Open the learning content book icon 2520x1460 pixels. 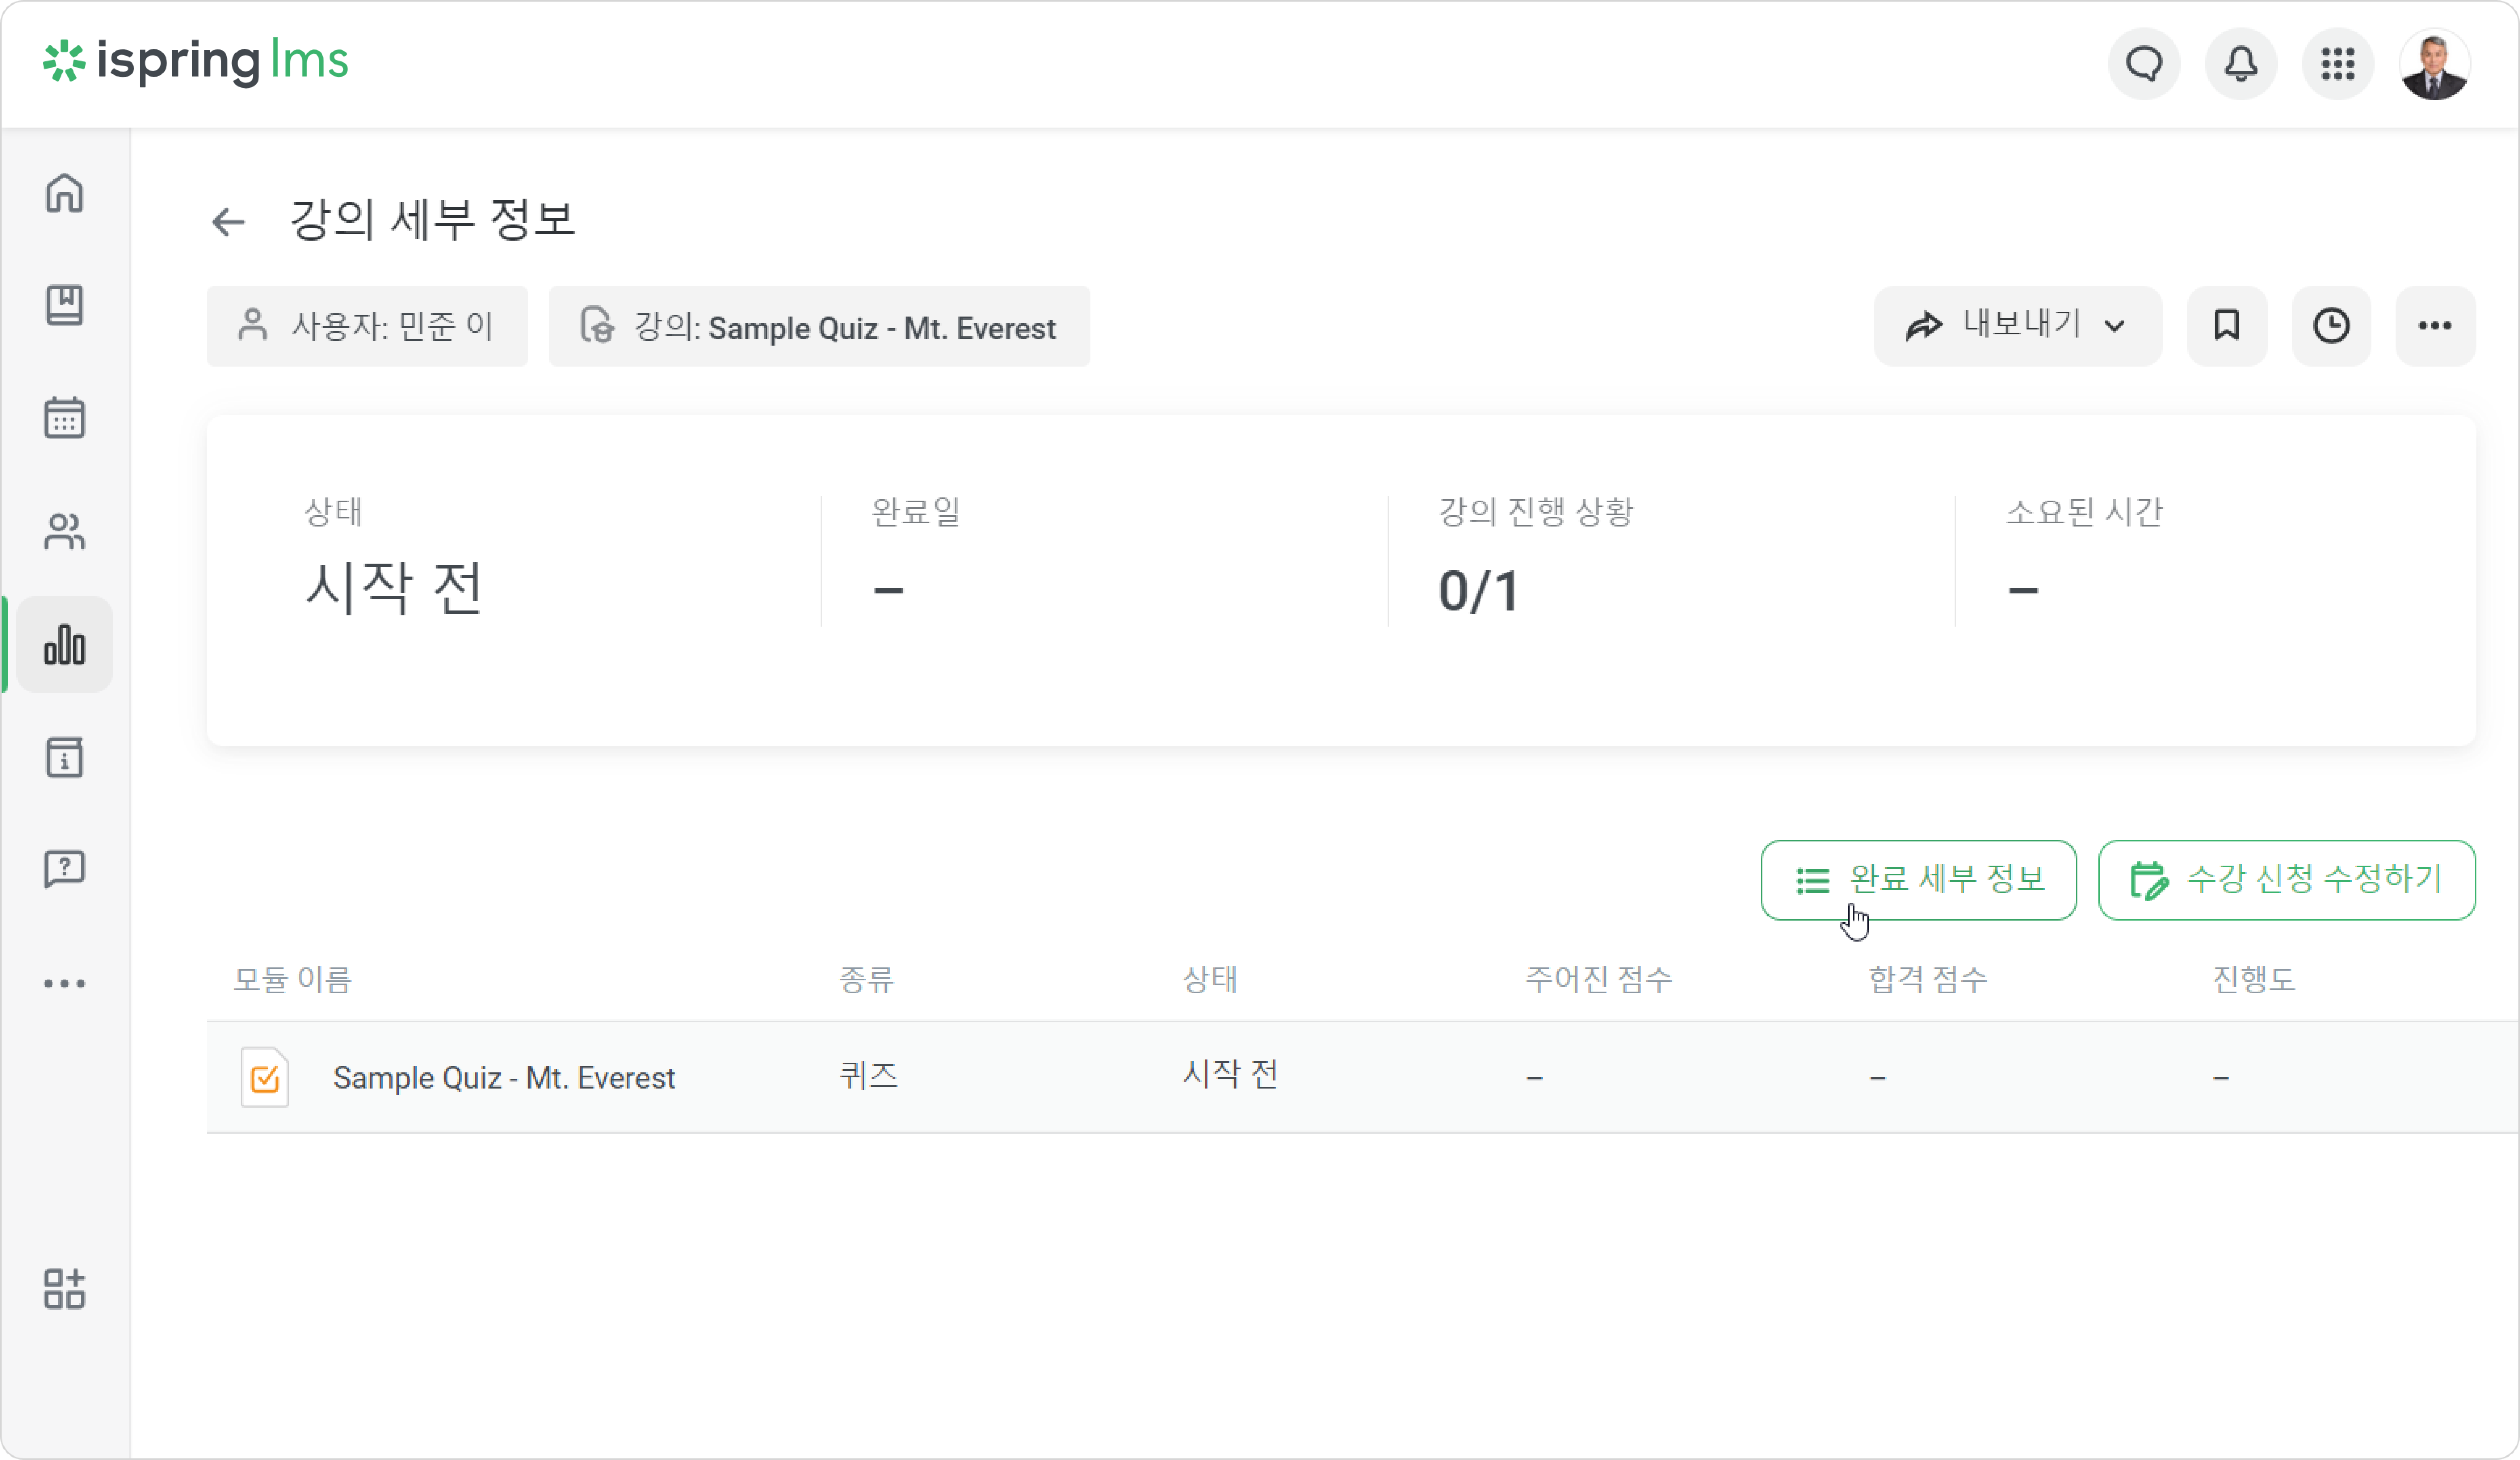coord(64,305)
